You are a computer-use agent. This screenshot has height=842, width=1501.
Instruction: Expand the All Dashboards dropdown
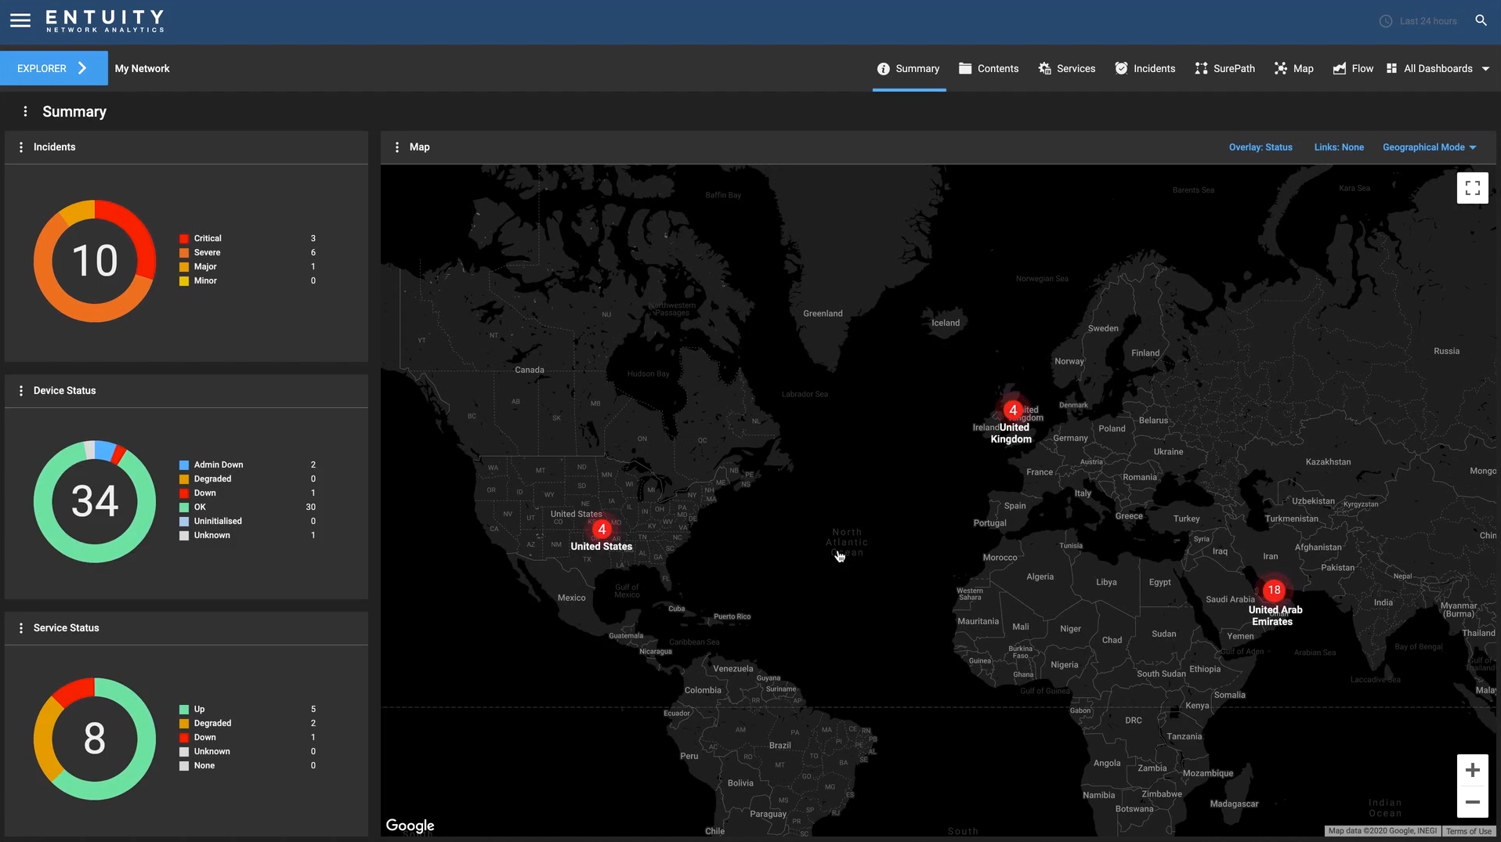point(1438,69)
